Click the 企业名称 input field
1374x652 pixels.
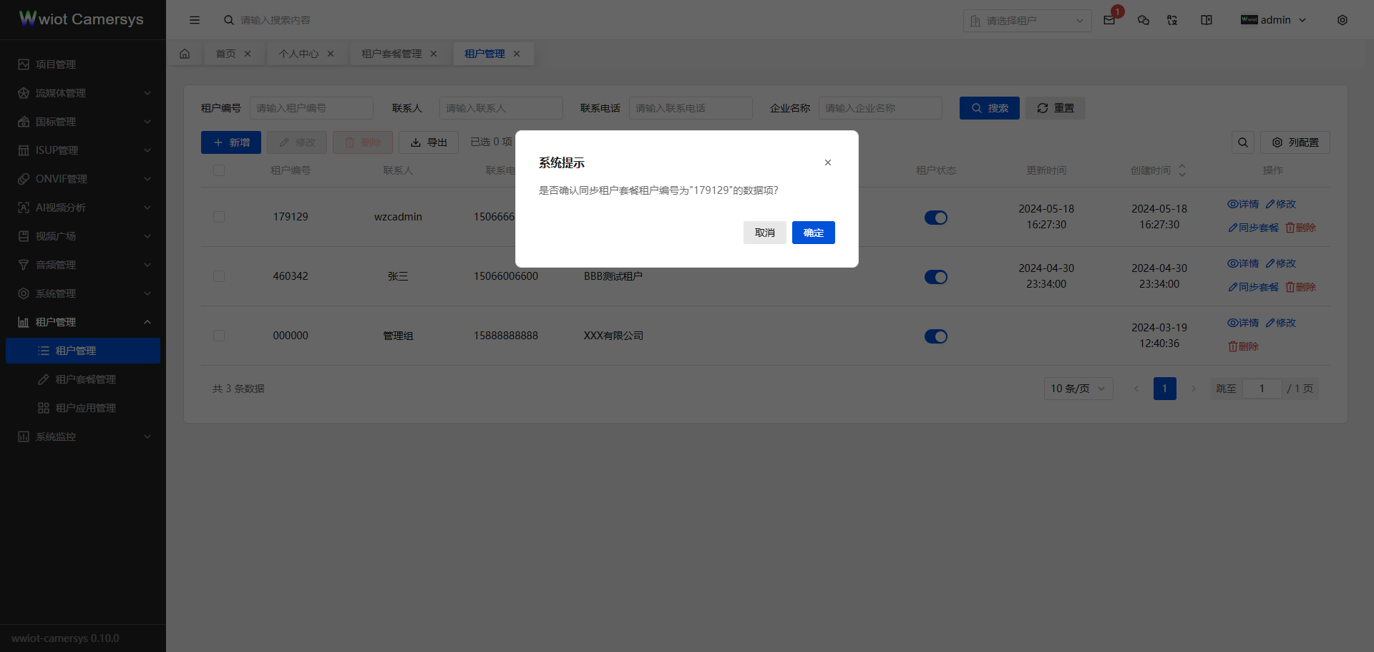(x=880, y=108)
